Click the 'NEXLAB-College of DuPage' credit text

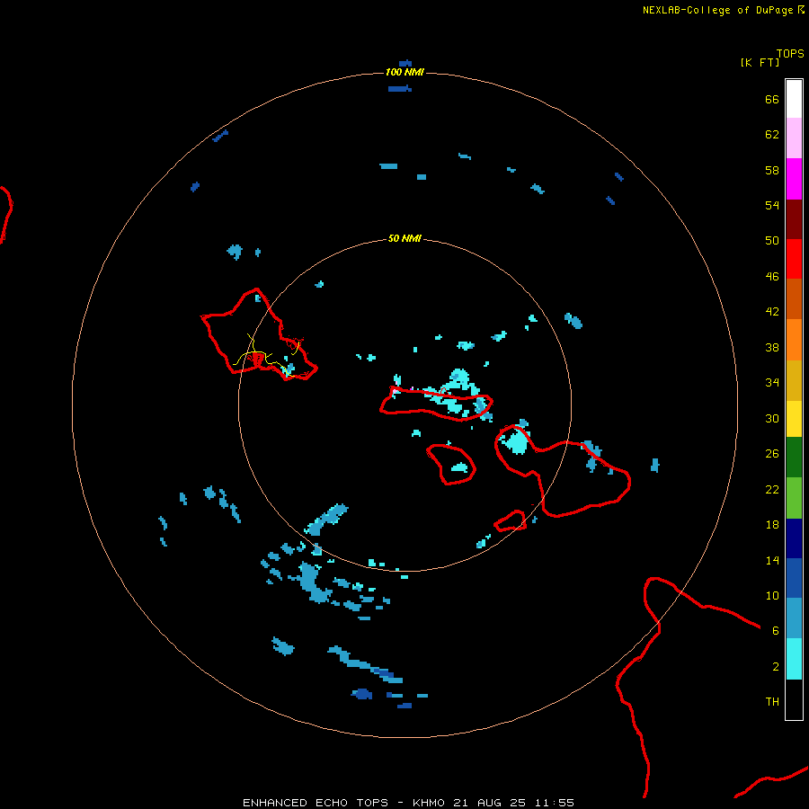717,10
